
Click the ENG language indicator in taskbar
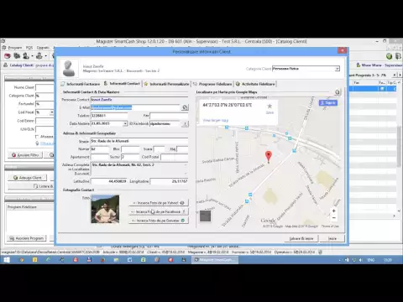pyautogui.click(x=371, y=260)
